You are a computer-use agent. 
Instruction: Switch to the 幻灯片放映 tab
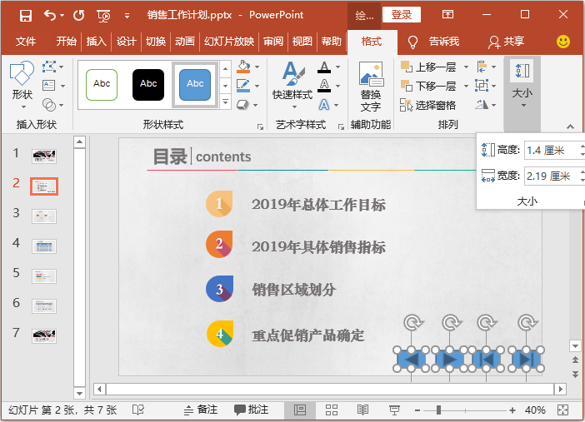point(229,42)
